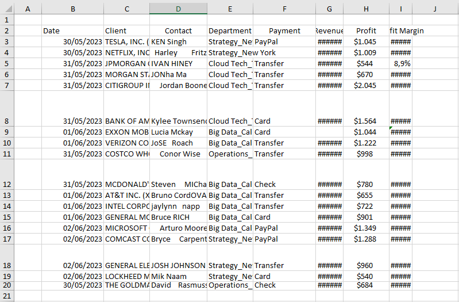Select the empty revenue cell in EXXON row
The height and width of the screenshot is (302, 459).
(330, 132)
